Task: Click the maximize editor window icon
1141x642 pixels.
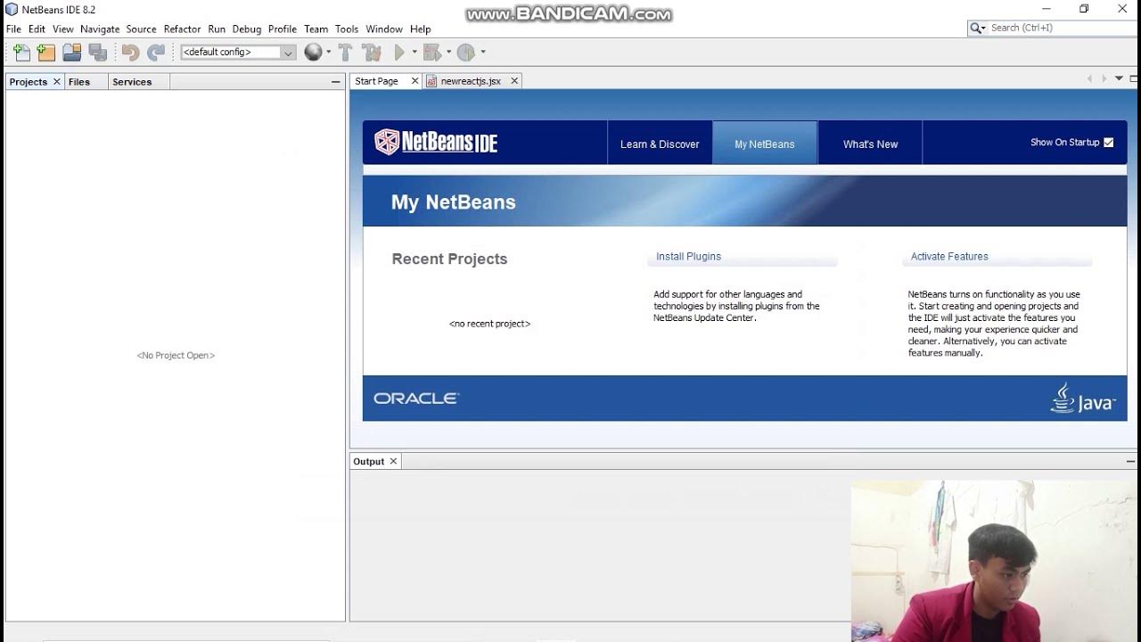Action: (x=1134, y=79)
